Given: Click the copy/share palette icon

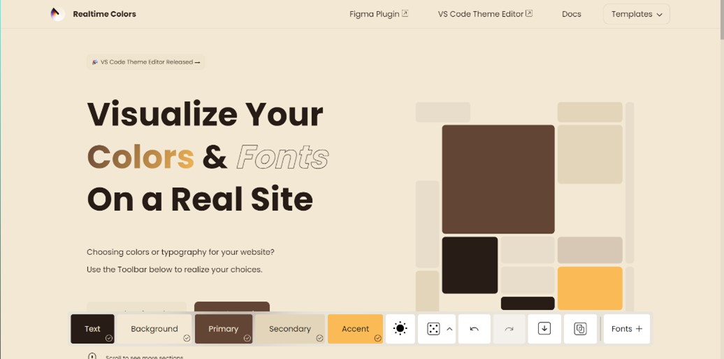Looking at the screenshot, I should pyautogui.click(x=580, y=329).
